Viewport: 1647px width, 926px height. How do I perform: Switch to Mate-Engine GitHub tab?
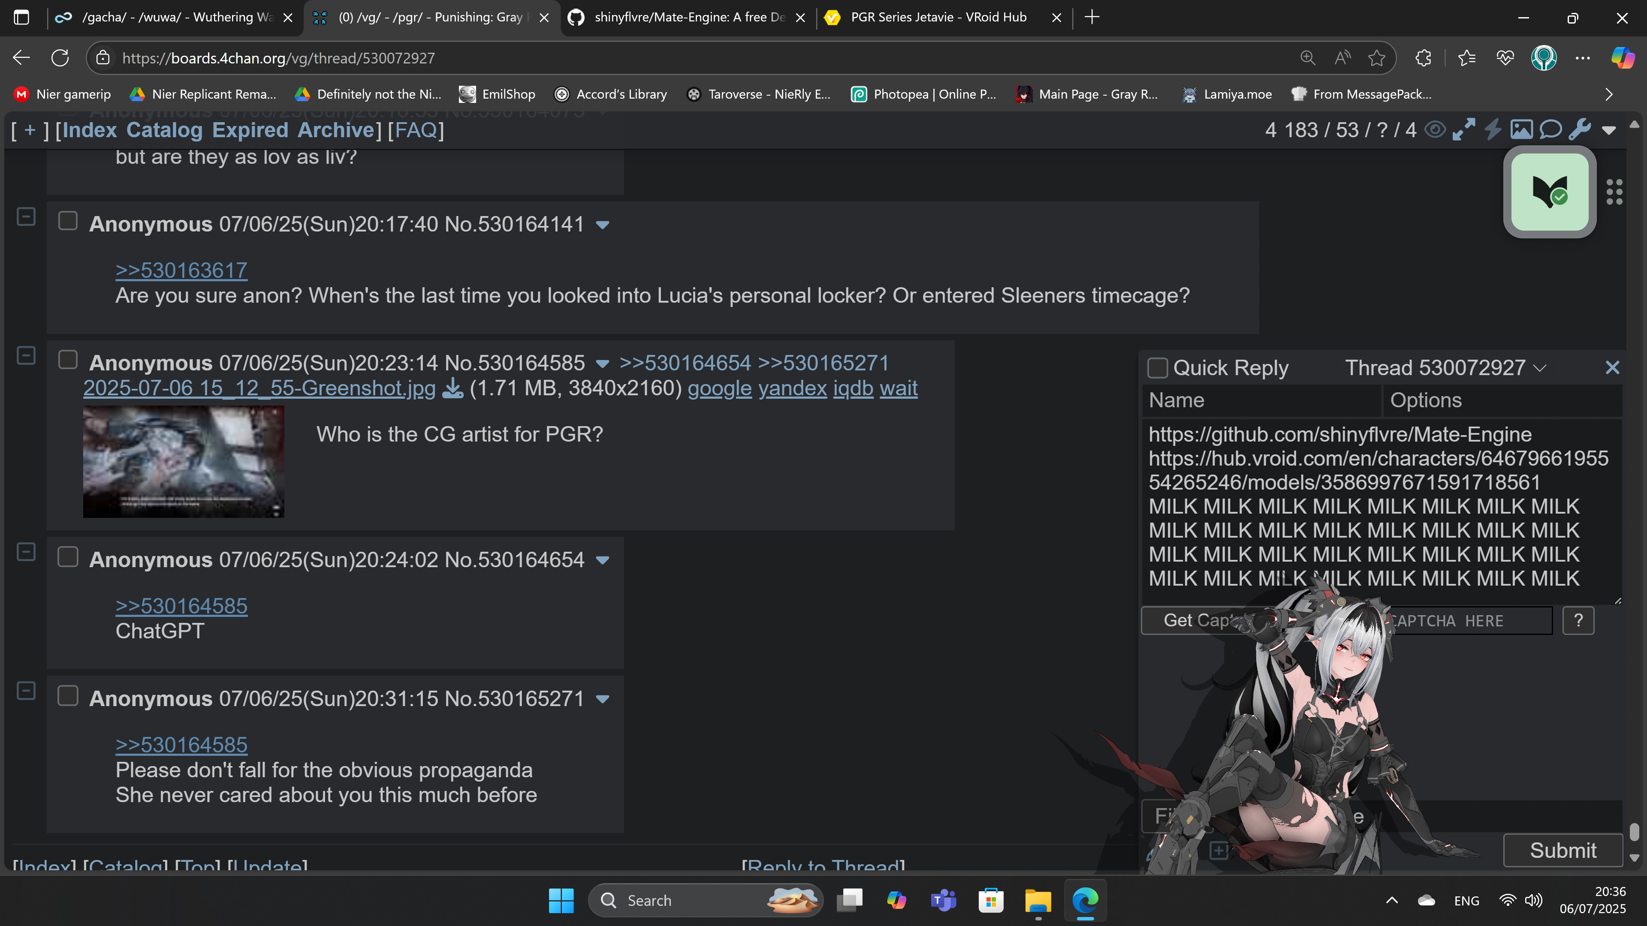coord(687,17)
